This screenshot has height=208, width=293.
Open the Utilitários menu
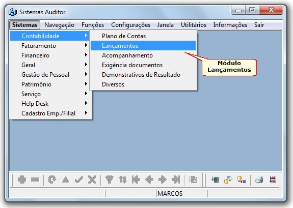[x=194, y=25]
